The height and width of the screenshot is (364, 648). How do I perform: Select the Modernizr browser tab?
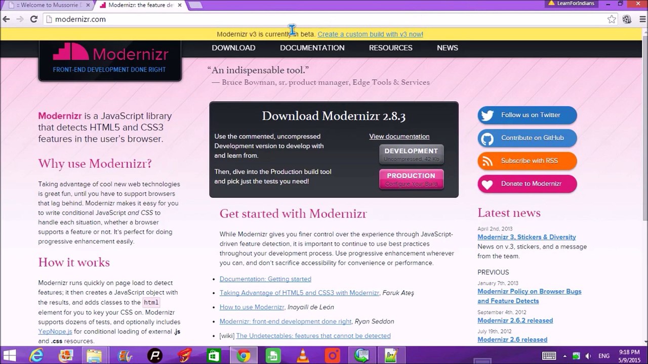(x=140, y=5)
